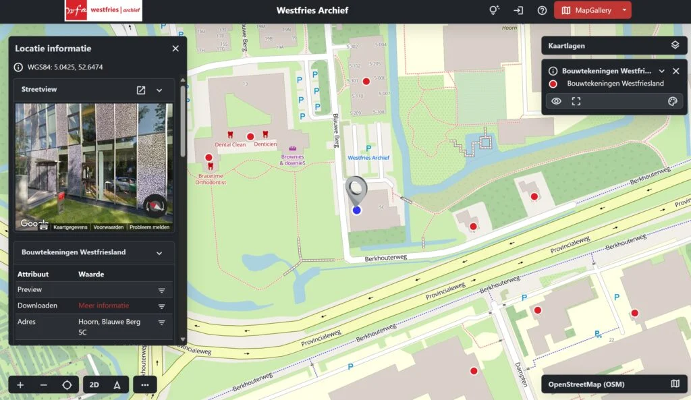This screenshot has width=691, height=400.
Task: Open layer style palette for Bouwtekeningen
Action: 672,101
